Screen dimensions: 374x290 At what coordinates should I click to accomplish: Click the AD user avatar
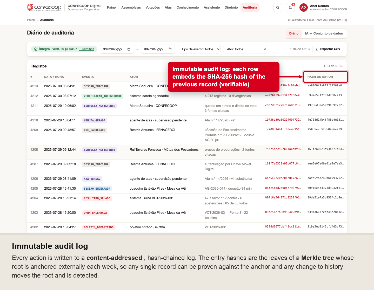pyautogui.click(x=303, y=8)
